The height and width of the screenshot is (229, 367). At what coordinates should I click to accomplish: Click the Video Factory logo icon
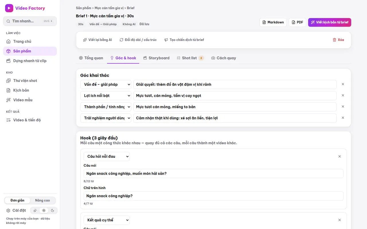[x=9, y=8]
